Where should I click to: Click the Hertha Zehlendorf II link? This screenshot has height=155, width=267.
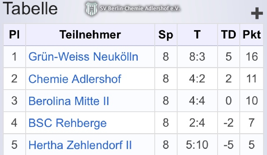pos(80,145)
